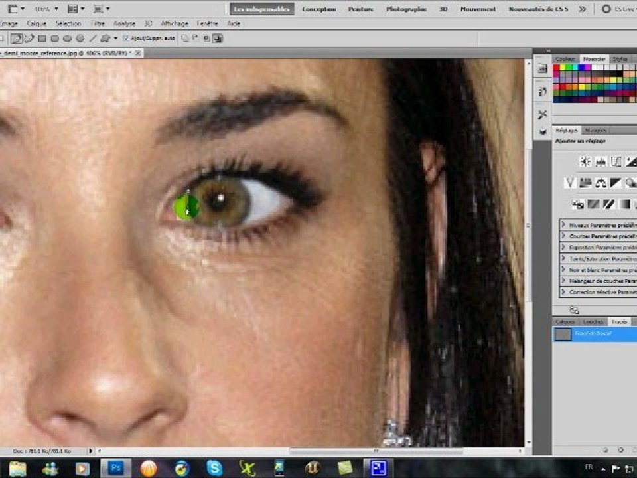637x478 pixels.
Task: Choose the Line shape tool
Action: tap(93, 39)
